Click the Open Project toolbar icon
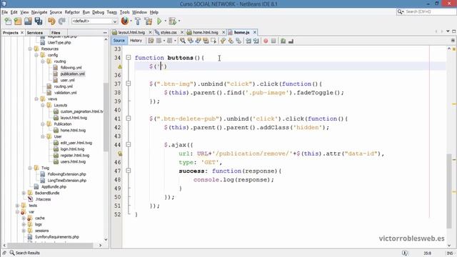Image resolution: width=457 pixels, height=257 pixels. pos(28,21)
